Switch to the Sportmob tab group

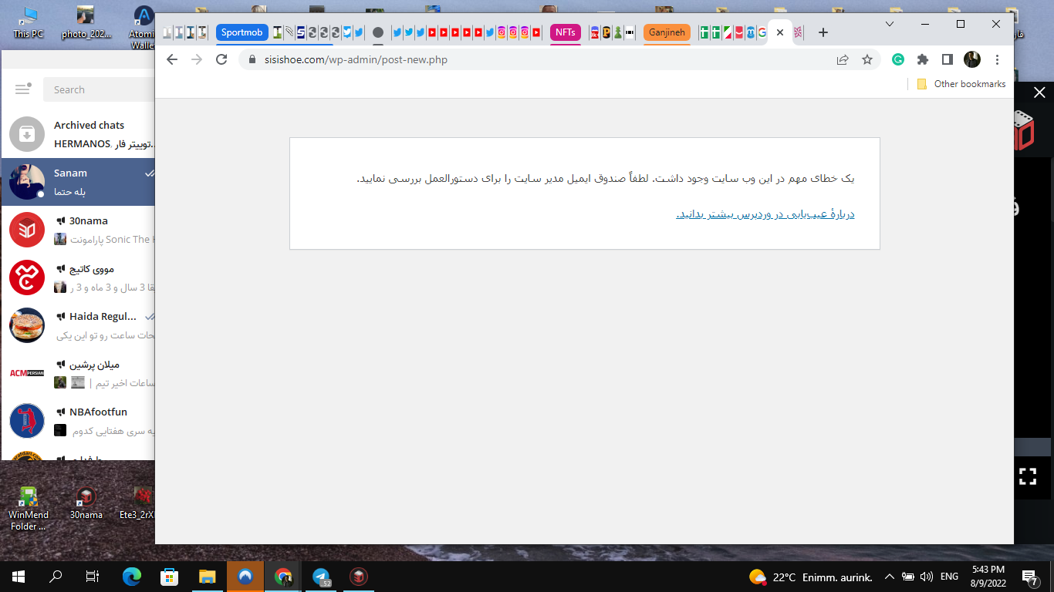pos(242,32)
